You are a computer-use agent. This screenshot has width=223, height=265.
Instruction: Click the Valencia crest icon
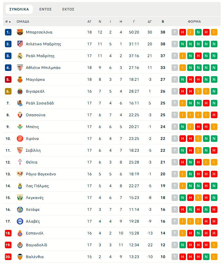coord(20,257)
